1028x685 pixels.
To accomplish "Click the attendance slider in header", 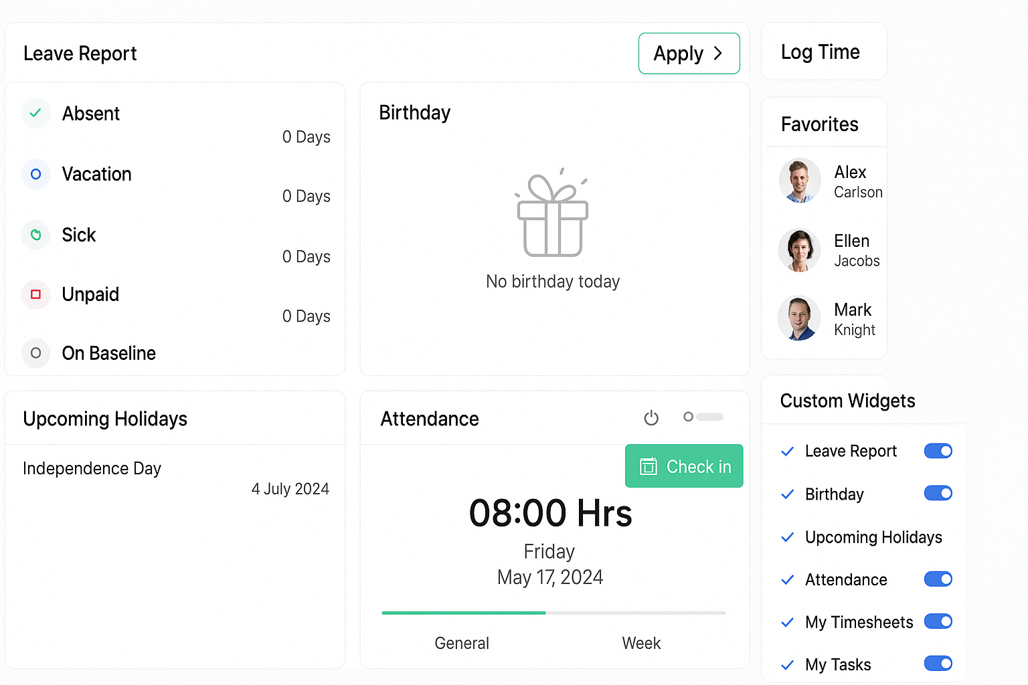I will click(x=703, y=417).
